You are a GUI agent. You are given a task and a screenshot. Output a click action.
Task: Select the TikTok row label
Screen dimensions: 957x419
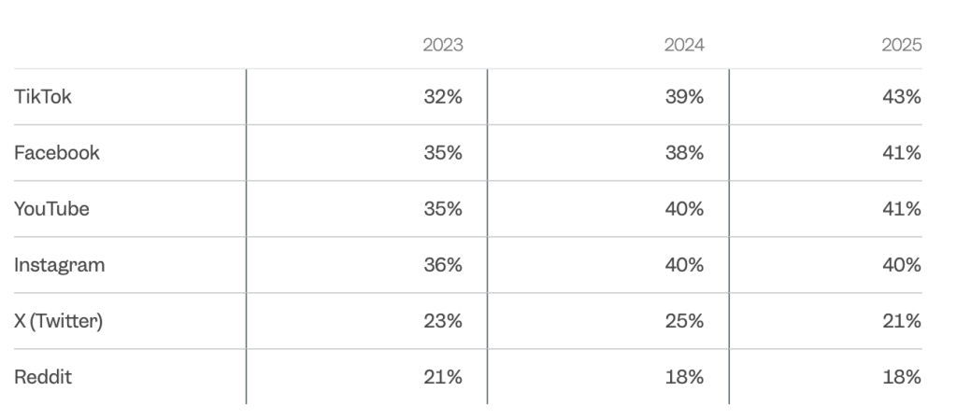pos(43,97)
